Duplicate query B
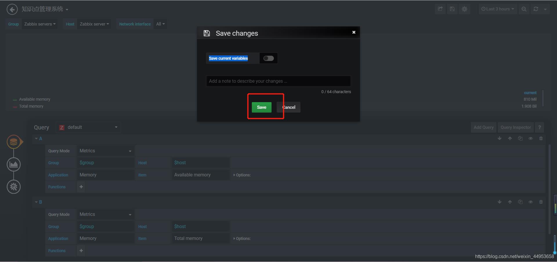This screenshot has height=262, width=557. pos(520,202)
